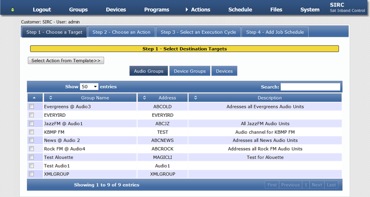Go to the Next page of entries

pos(317,185)
